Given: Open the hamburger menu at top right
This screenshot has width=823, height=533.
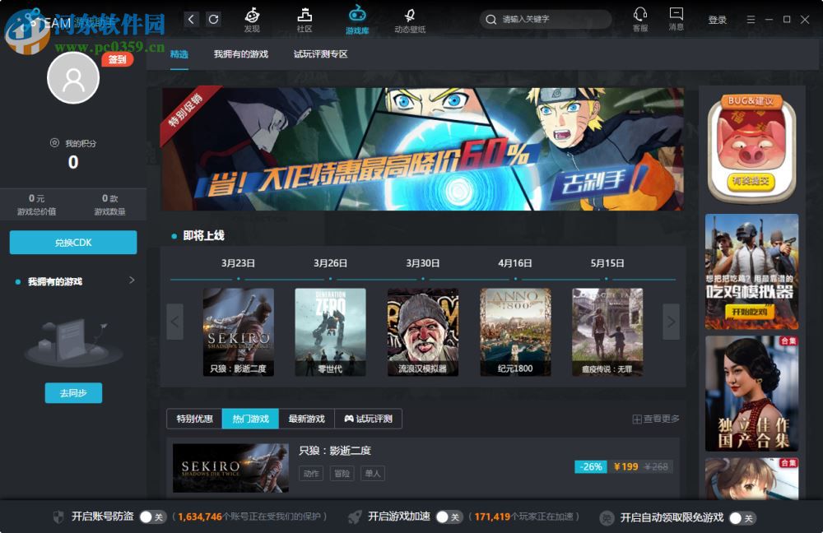Looking at the screenshot, I should click(751, 19).
